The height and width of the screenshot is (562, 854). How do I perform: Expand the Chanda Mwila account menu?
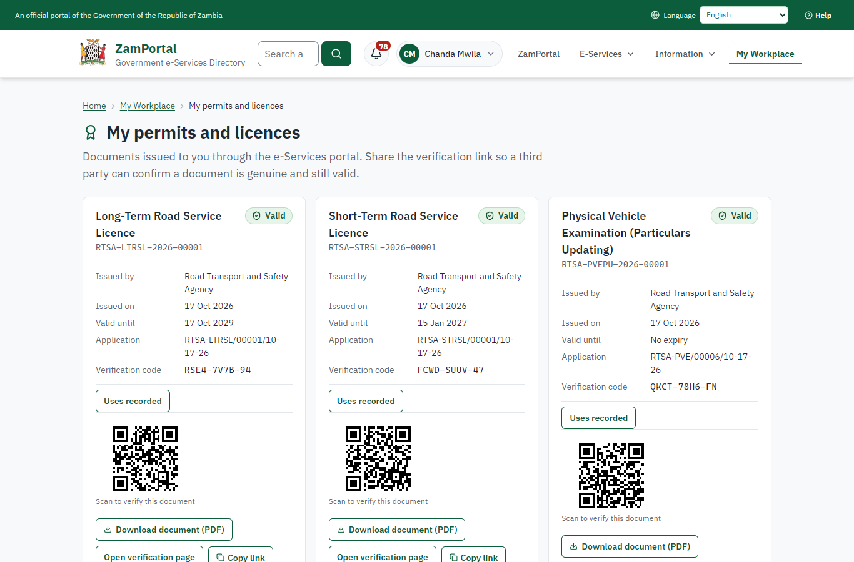450,54
